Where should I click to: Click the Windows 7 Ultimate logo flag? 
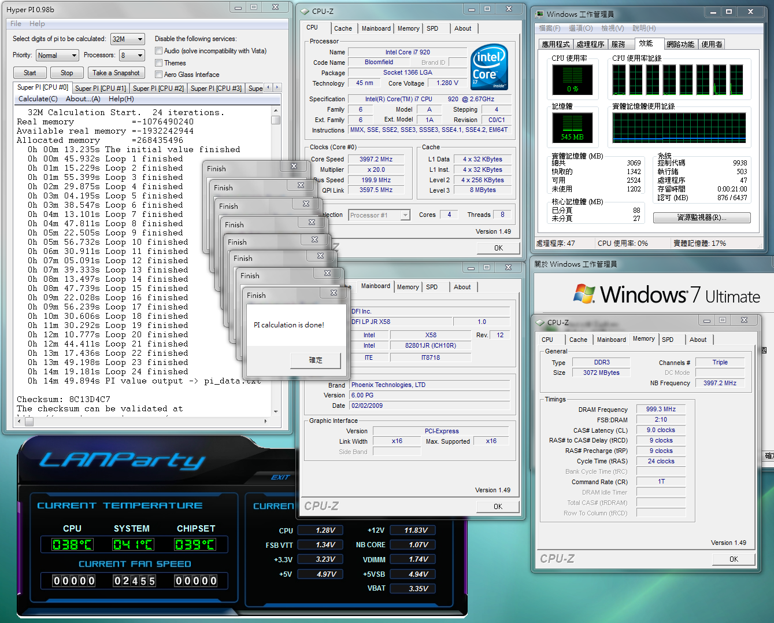[584, 294]
